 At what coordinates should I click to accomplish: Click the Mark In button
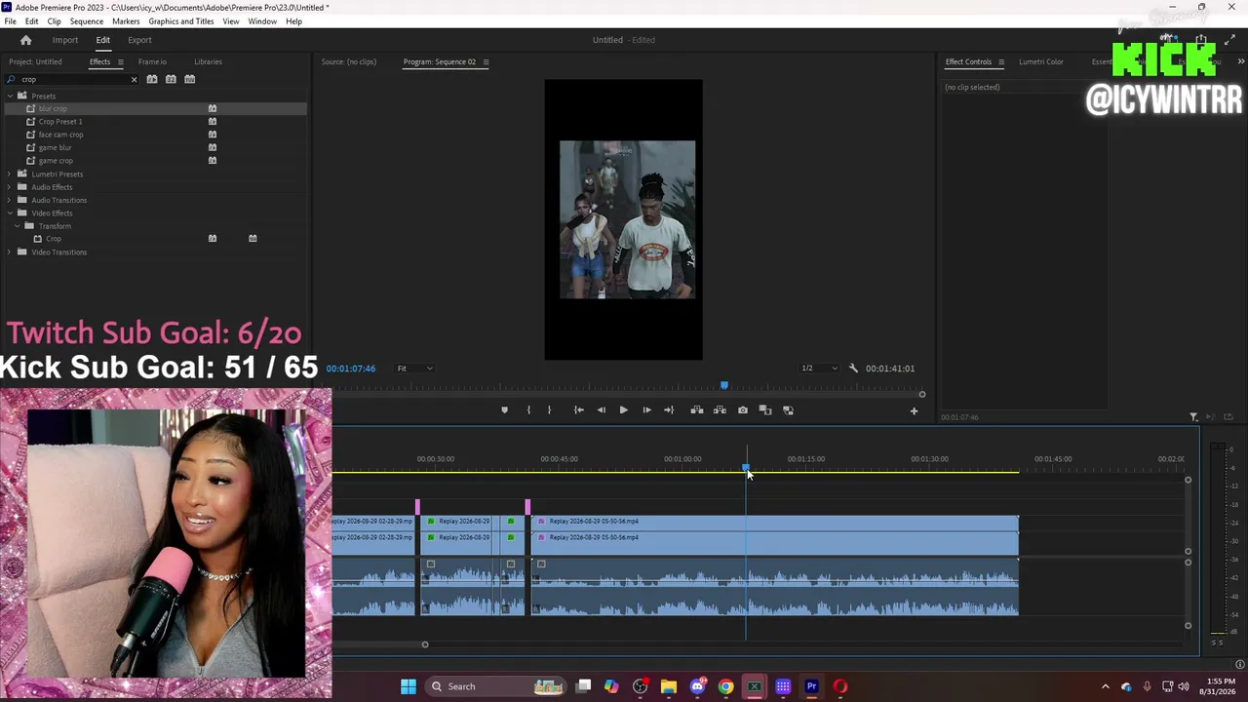528,410
